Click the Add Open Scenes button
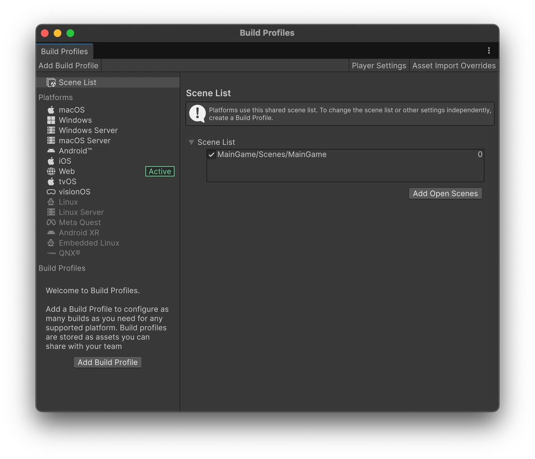Screen dimensions: 535x459 445,194
